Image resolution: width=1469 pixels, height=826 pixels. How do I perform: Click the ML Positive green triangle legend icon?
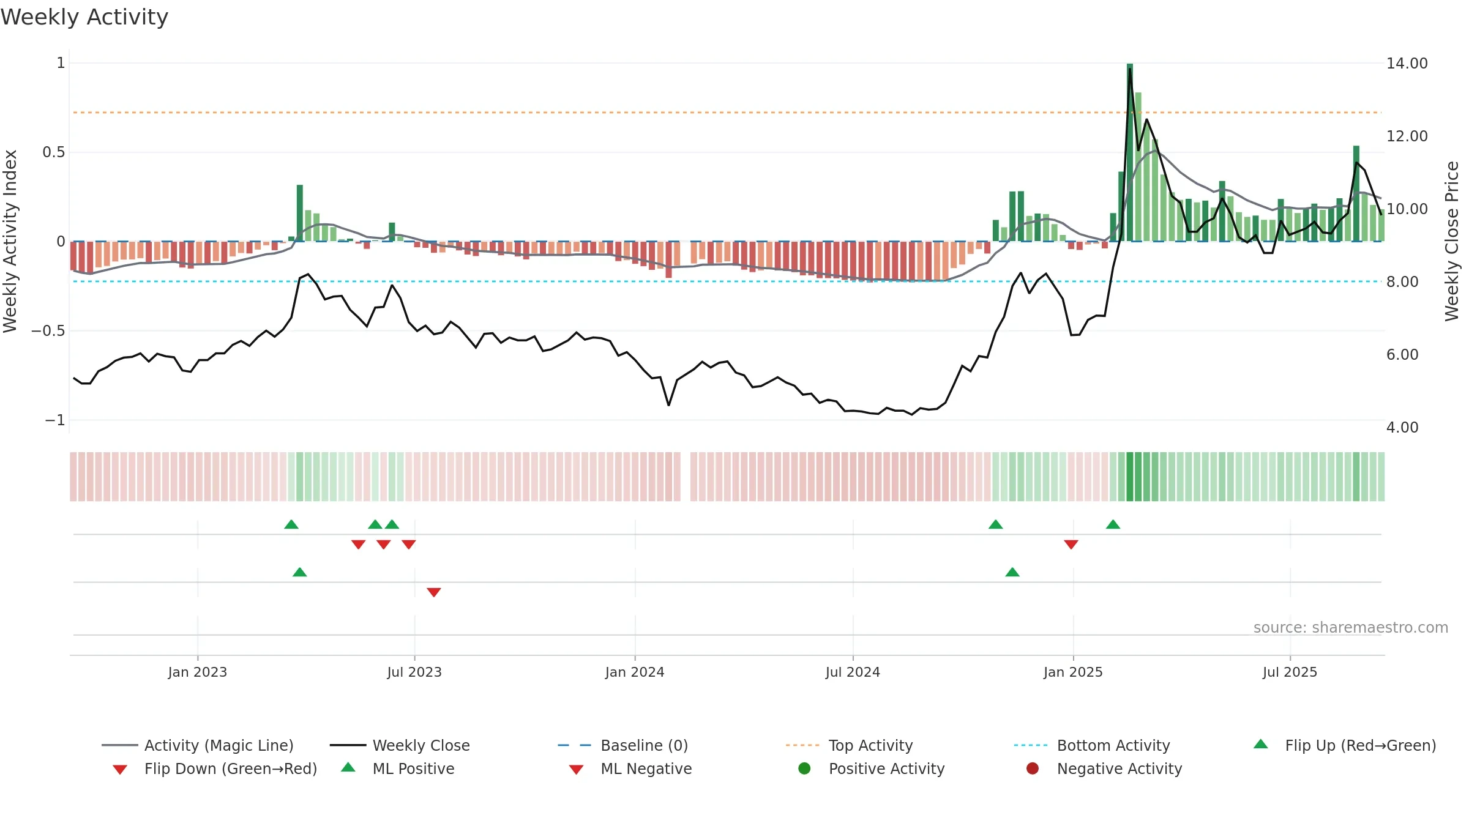(348, 767)
